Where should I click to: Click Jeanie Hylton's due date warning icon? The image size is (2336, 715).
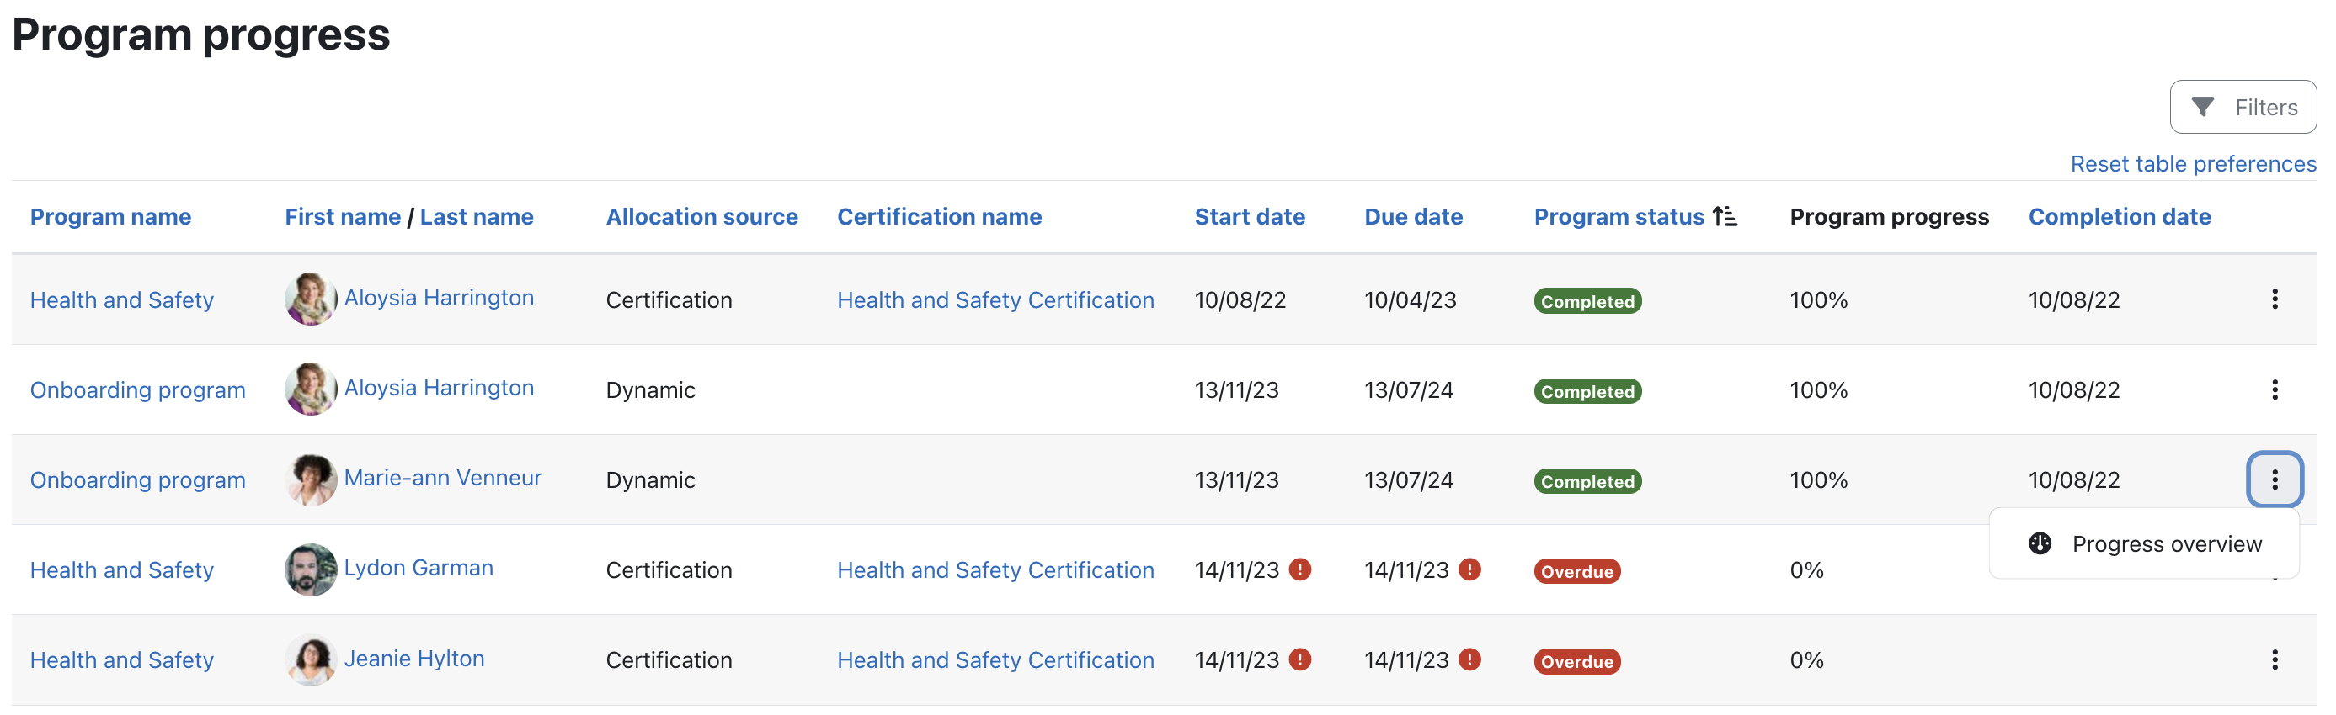click(1469, 659)
